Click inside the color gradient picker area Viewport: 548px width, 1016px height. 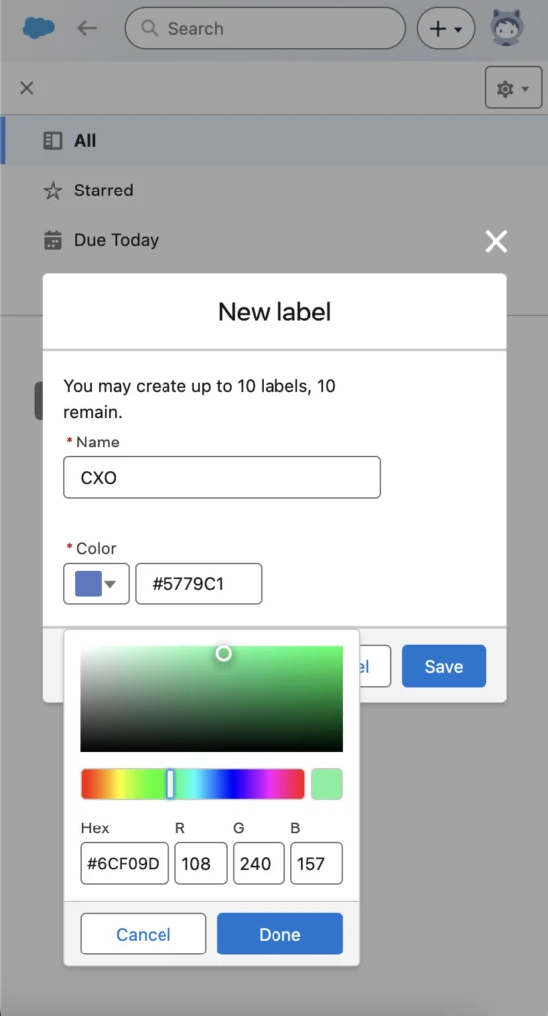pos(211,698)
